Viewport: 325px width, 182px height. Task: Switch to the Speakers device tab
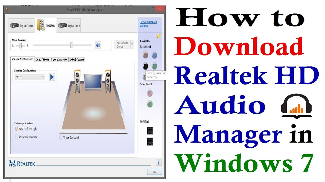click(x=46, y=25)
